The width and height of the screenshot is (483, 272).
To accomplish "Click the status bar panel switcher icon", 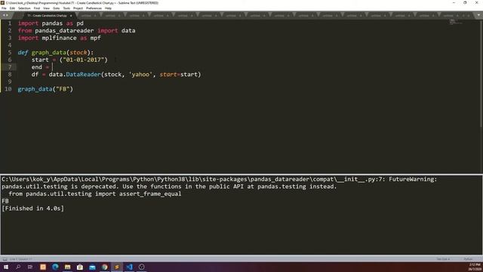I will tap(5, 259).
